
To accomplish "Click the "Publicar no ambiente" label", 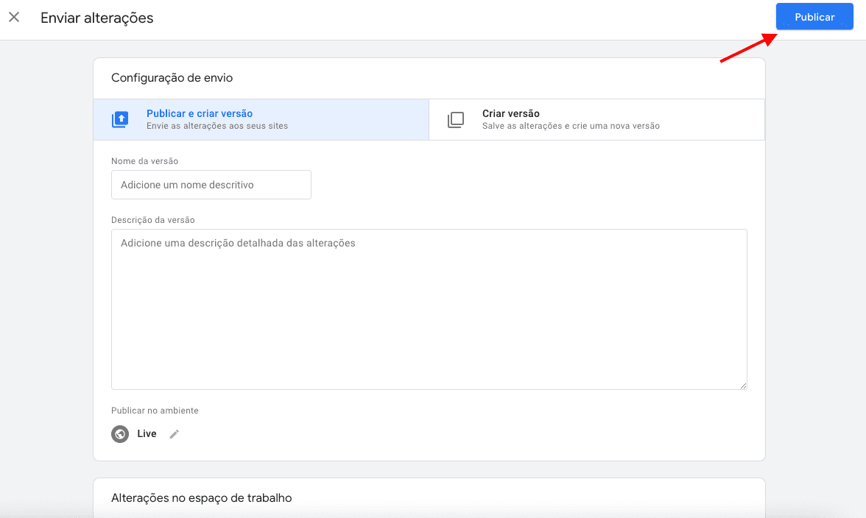I will [x=155, y=411].
